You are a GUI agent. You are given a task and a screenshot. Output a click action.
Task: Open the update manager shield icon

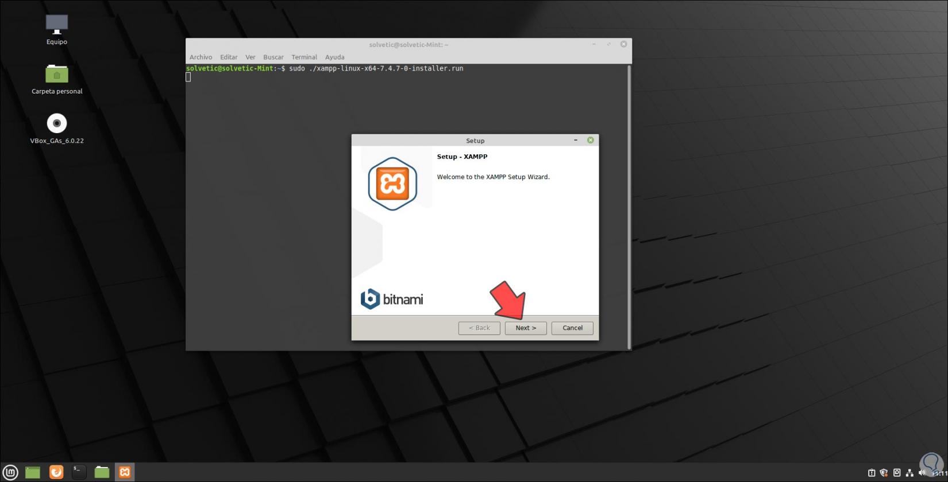pos(884,473)
